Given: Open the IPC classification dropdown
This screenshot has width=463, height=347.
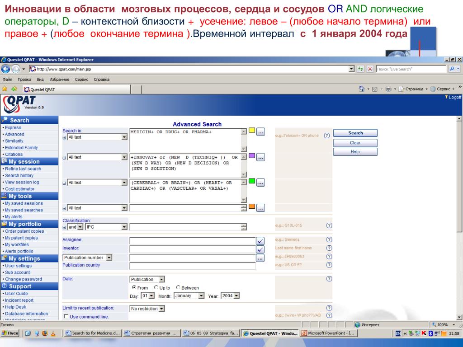Looking at the screenshot, I should point(106,227).
